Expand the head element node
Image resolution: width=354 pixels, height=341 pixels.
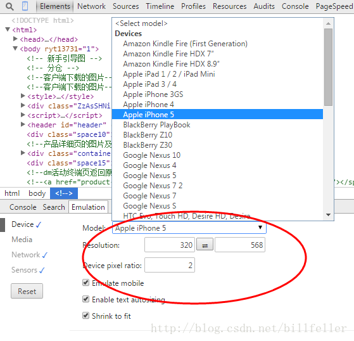coord(15,39)
